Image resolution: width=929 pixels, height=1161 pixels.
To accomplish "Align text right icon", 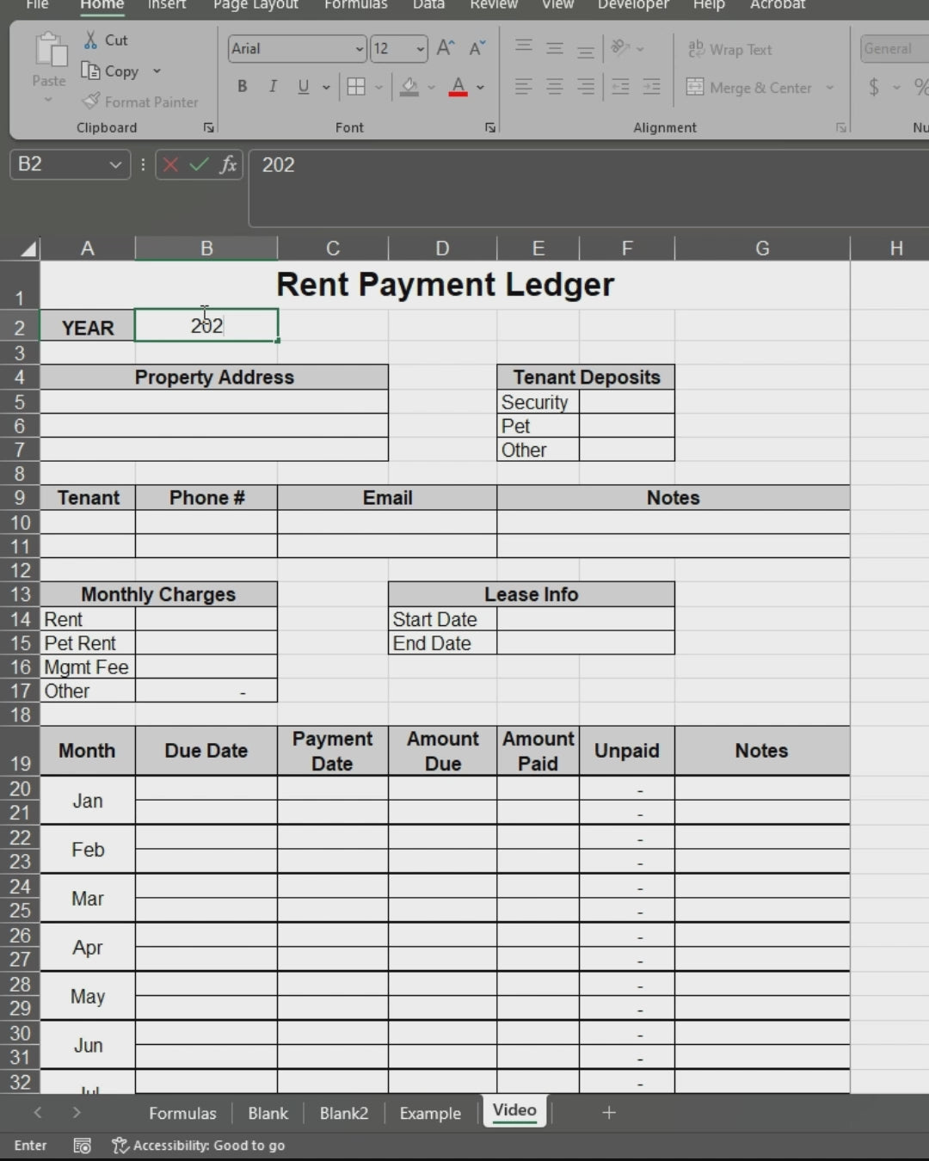I will click(586, 87).
